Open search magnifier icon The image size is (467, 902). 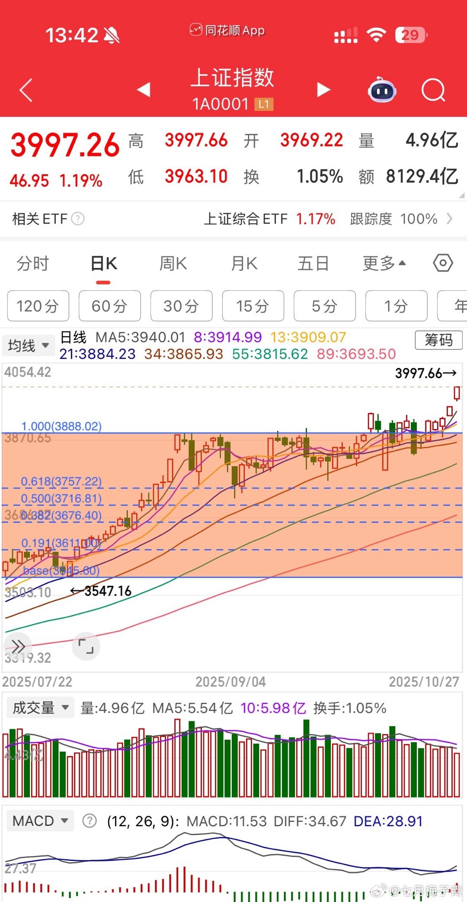(x=433, y=90)
